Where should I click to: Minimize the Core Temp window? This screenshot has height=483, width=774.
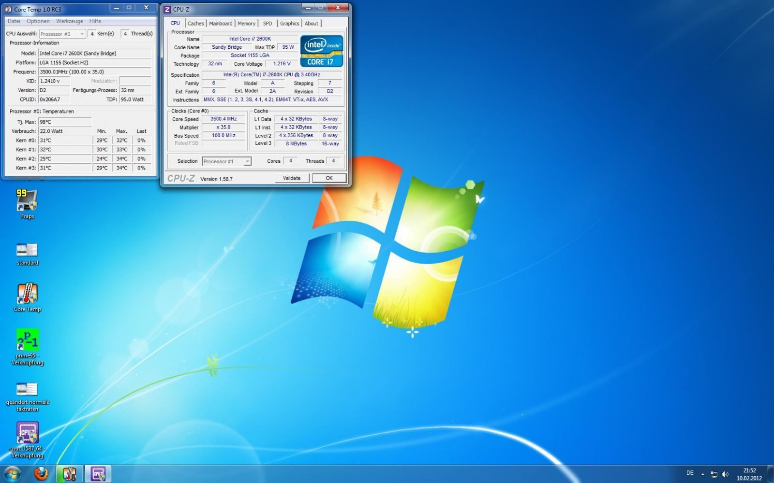[116, 8]
